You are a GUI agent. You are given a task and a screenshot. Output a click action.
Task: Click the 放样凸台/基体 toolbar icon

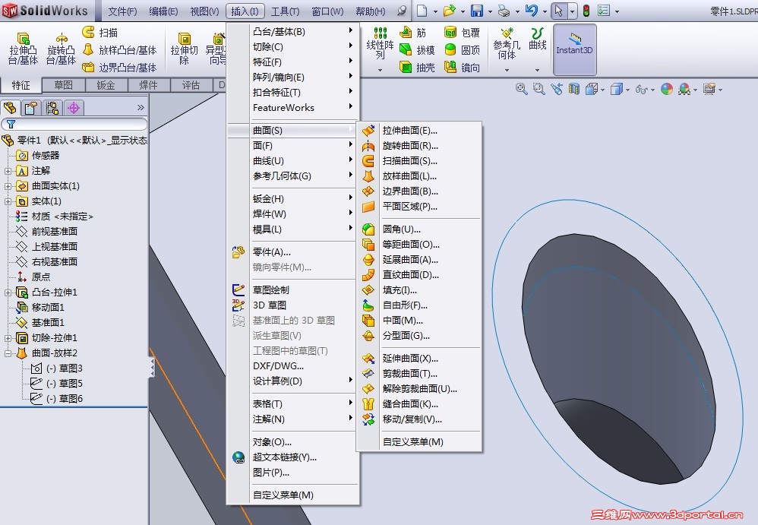(x=88, y=50)
